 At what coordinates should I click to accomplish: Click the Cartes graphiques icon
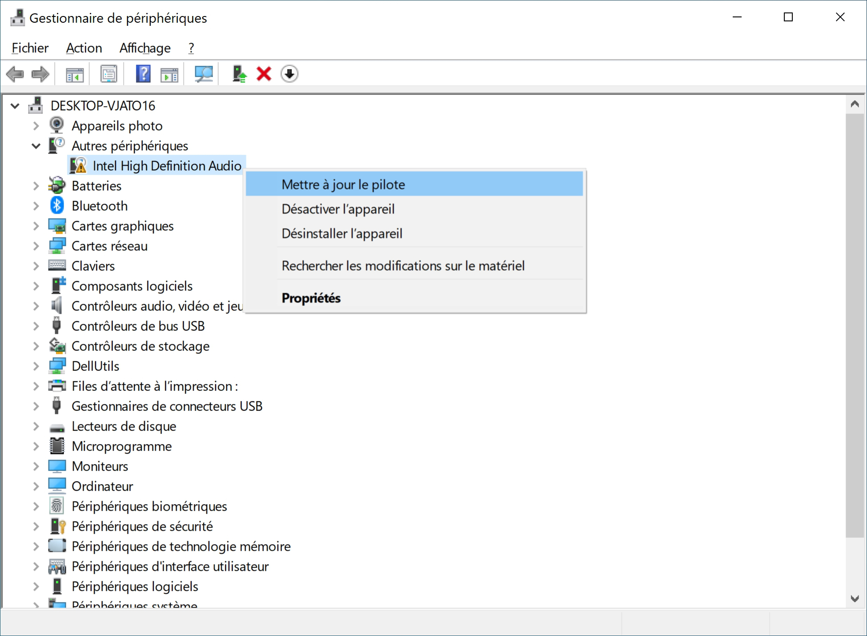coord(57,226)
